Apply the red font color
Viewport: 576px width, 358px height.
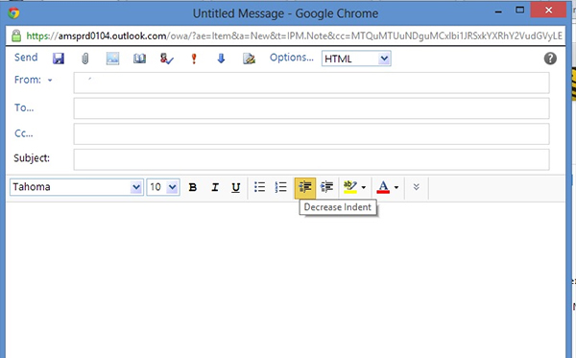click(x=383, y=187)
